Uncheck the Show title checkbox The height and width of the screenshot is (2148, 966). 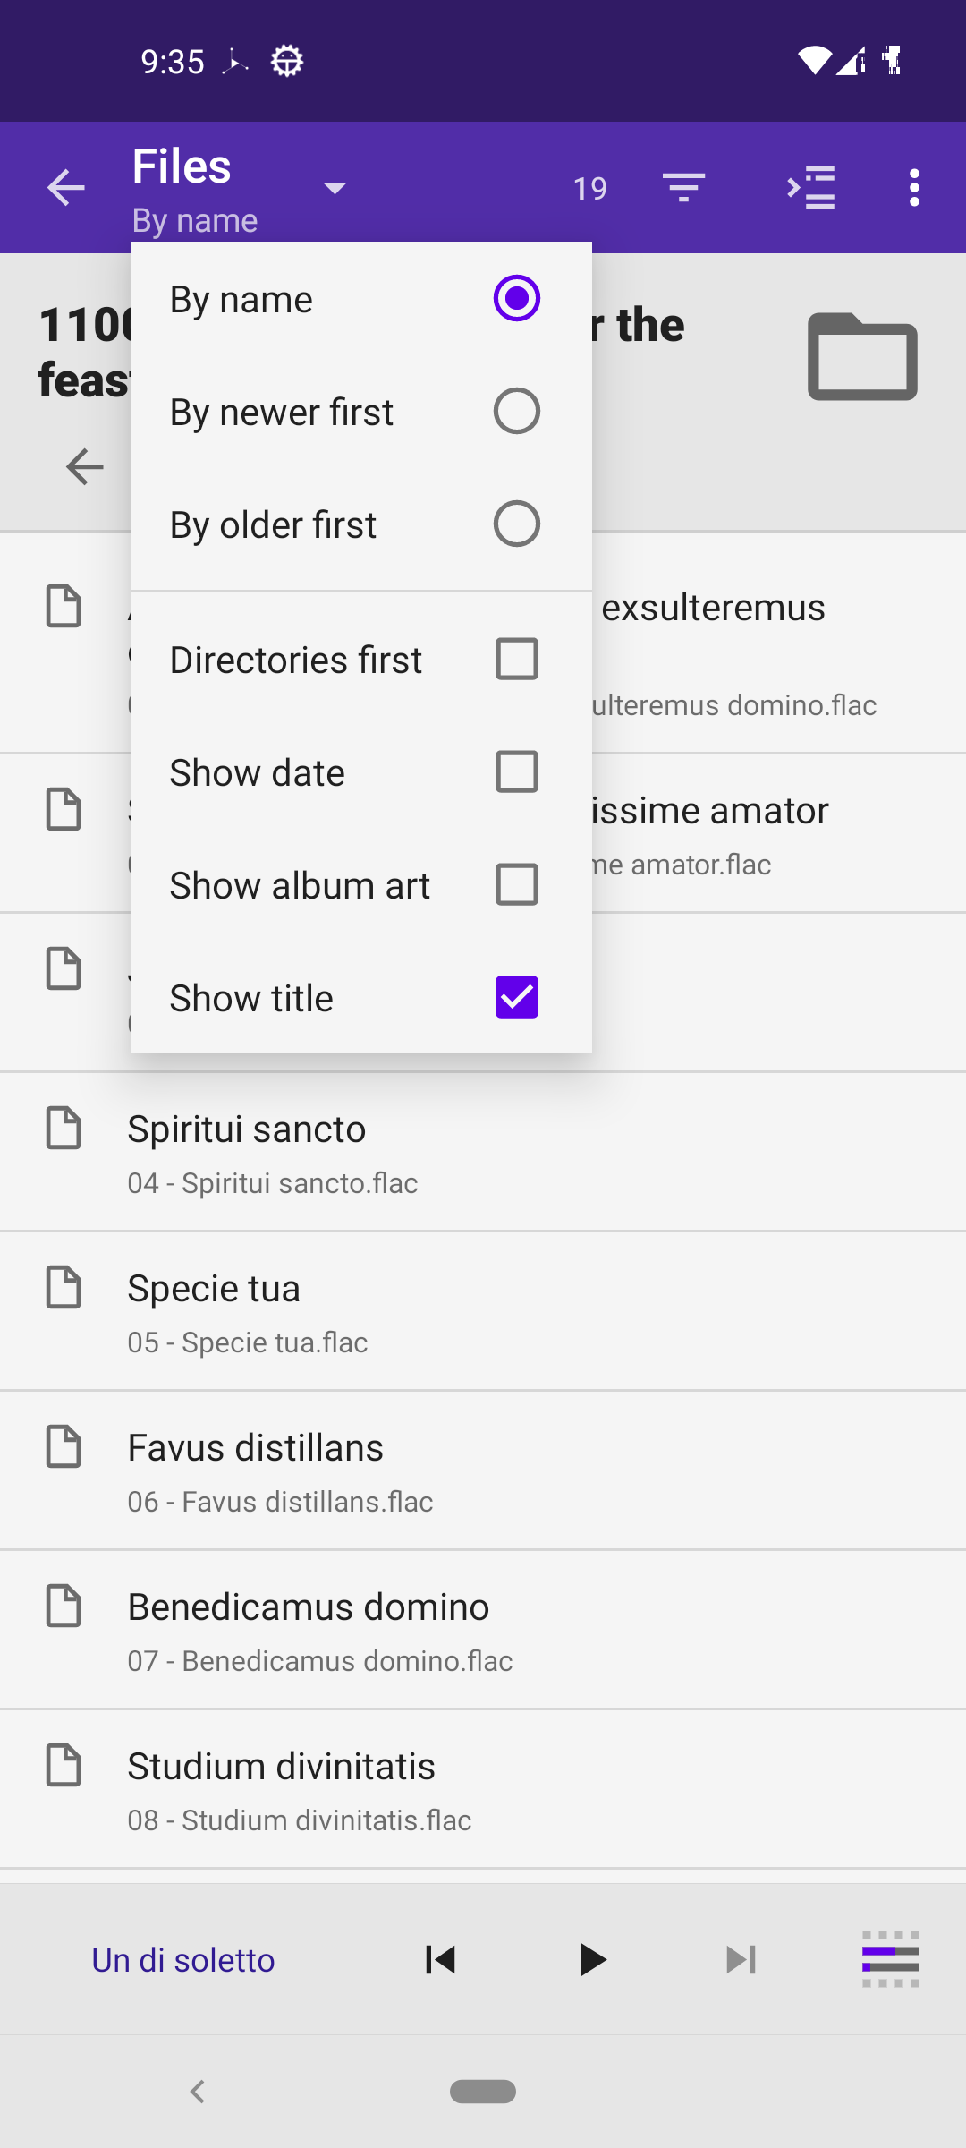click(x=516, y=998)
